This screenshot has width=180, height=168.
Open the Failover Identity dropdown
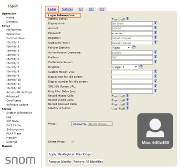click(x=121, y=48)
